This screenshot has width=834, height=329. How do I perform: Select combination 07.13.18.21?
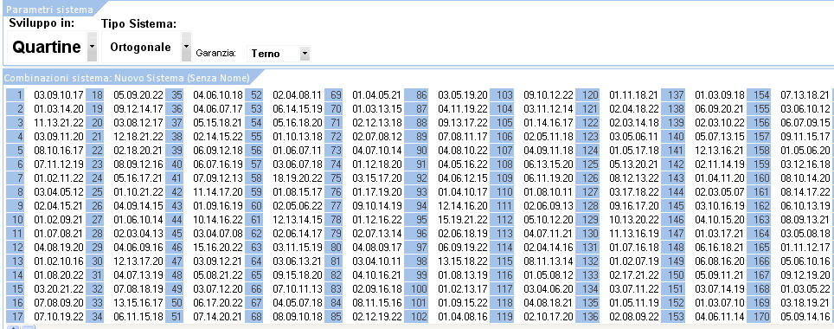(805, 95)
